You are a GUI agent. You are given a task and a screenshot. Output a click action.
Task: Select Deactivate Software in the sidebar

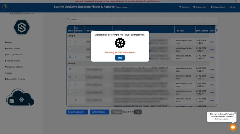pyautogui.click(x=14, y=67)
